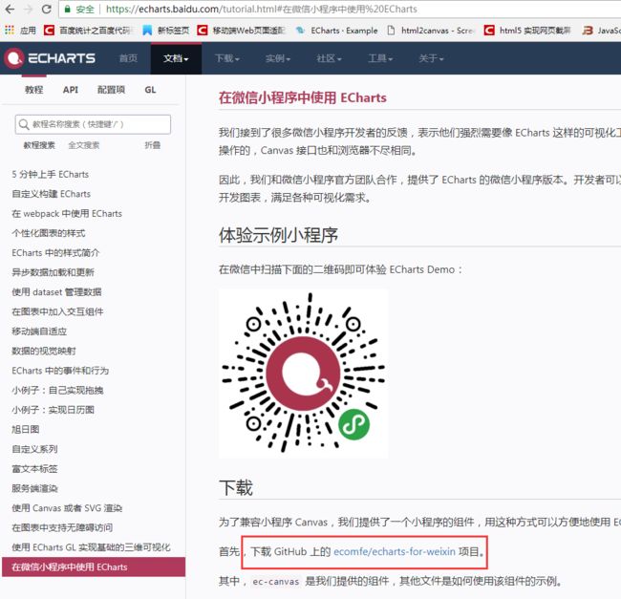Viewport: 621px width, 599px height.
Task: Click the URL address bar
Action: pyautogui.click(x=341, y=9)
